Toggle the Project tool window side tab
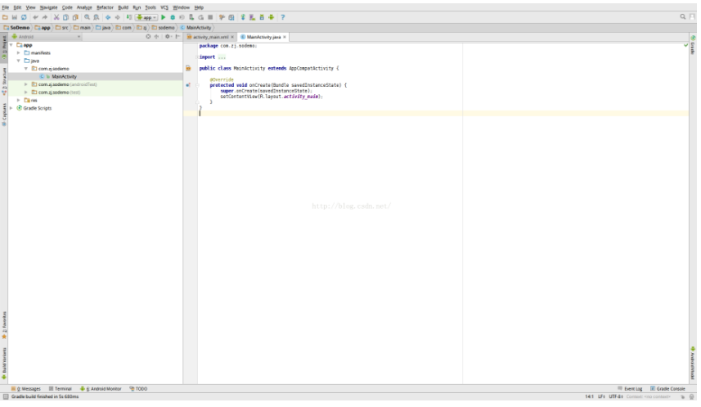The height and width of the screenshot is (407, 701). tap(3, 47)
